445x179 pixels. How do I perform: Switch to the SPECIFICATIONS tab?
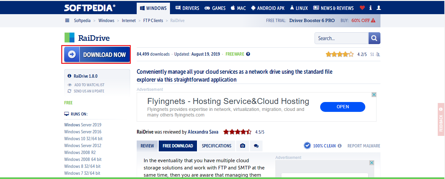pyautogui.click(x=216, y=146)
